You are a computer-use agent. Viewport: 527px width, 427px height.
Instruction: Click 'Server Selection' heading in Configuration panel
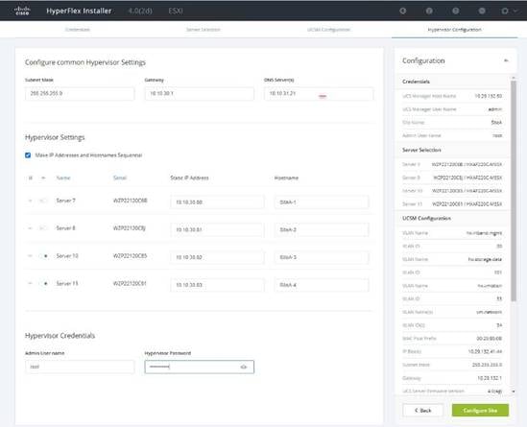(x=421, y=150)
